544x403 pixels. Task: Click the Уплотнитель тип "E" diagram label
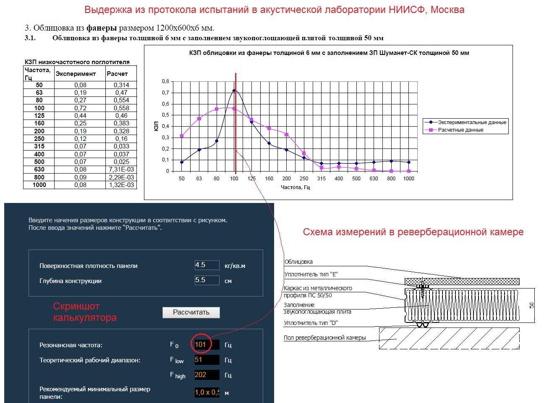[x=311, y=274]
